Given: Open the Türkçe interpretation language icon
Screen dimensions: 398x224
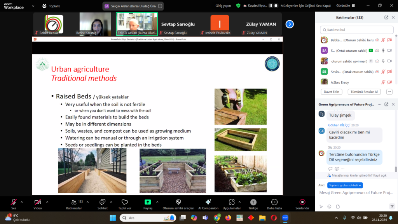Looking at the screenshot, I should coord(253,202).
